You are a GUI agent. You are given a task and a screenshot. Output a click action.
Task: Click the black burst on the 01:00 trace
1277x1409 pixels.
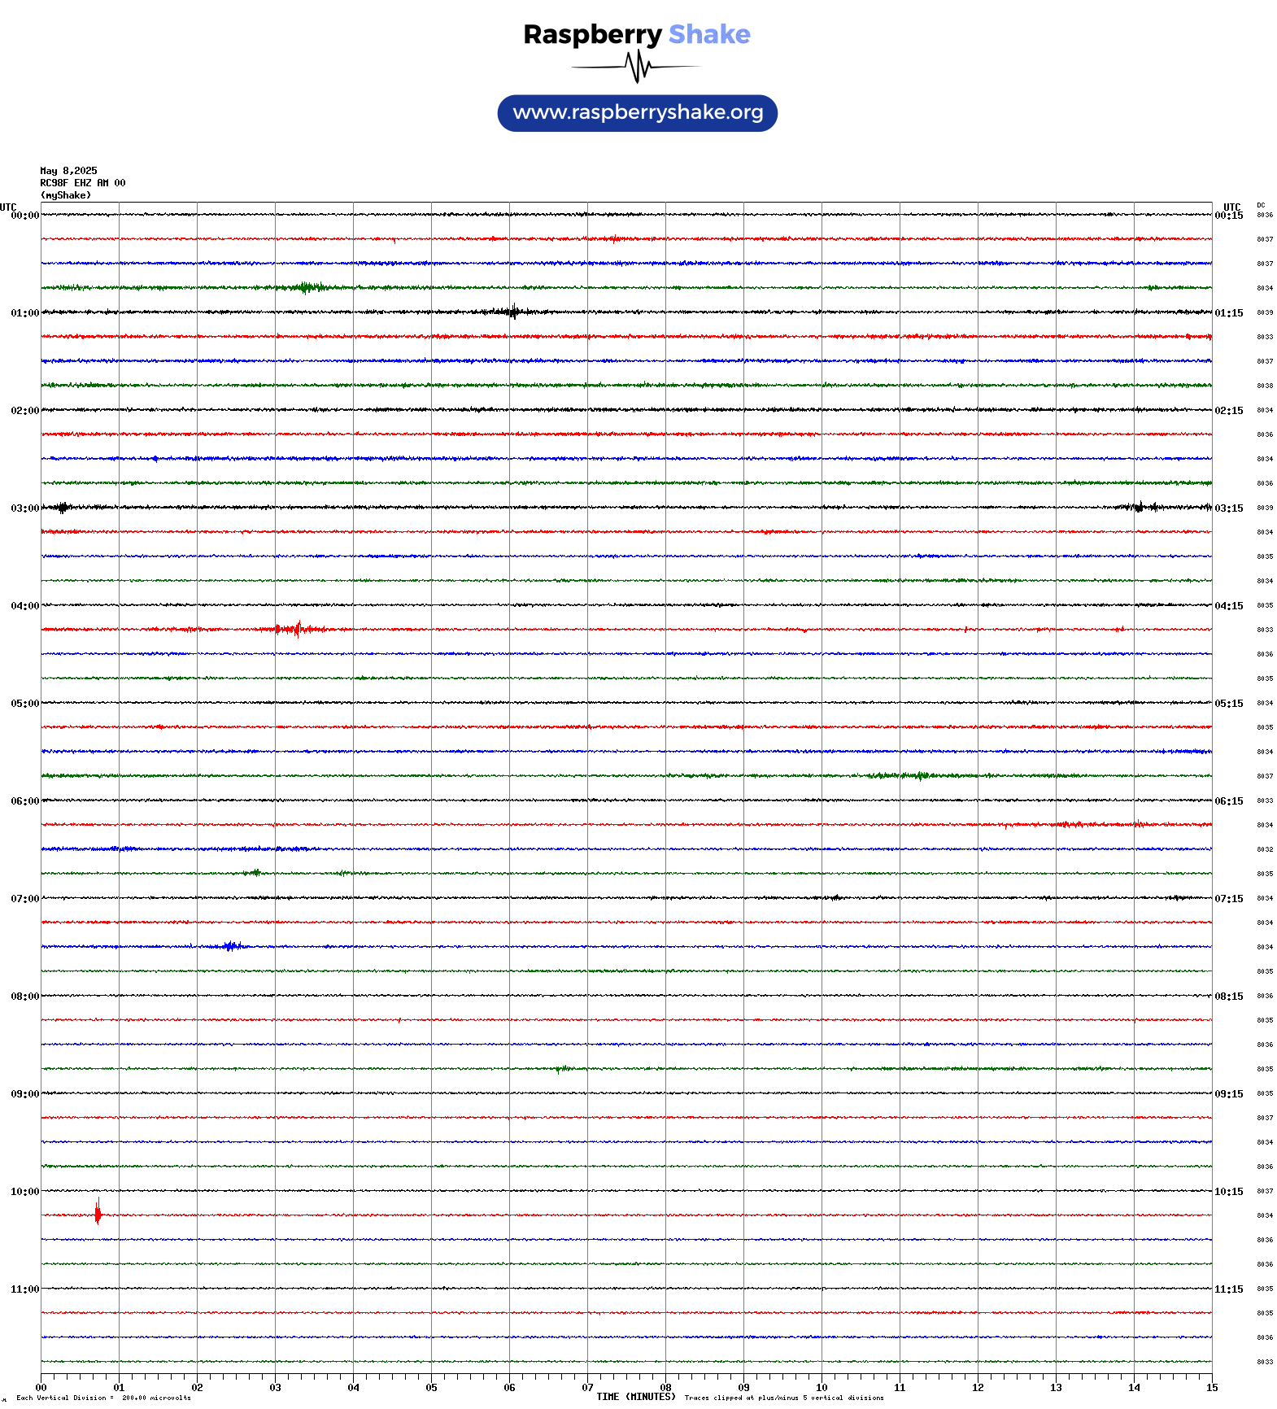point(512,312)
